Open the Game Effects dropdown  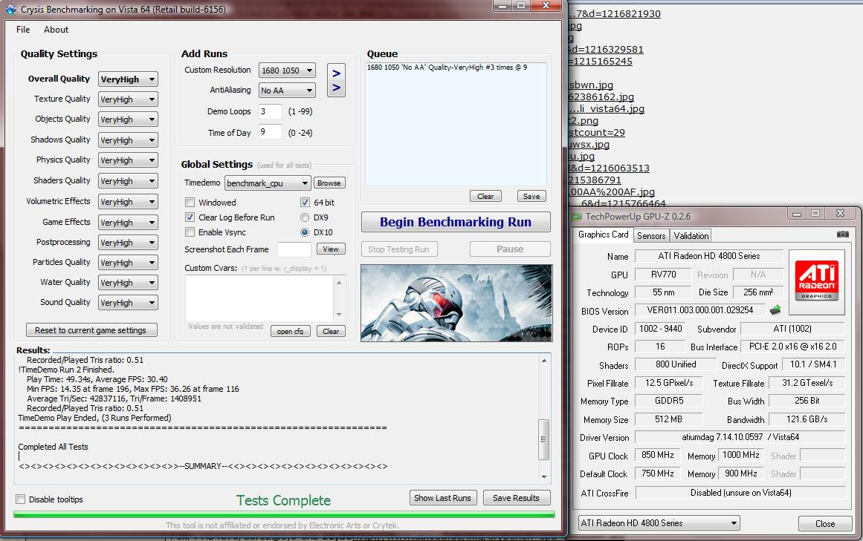click(x=128, y=223)
